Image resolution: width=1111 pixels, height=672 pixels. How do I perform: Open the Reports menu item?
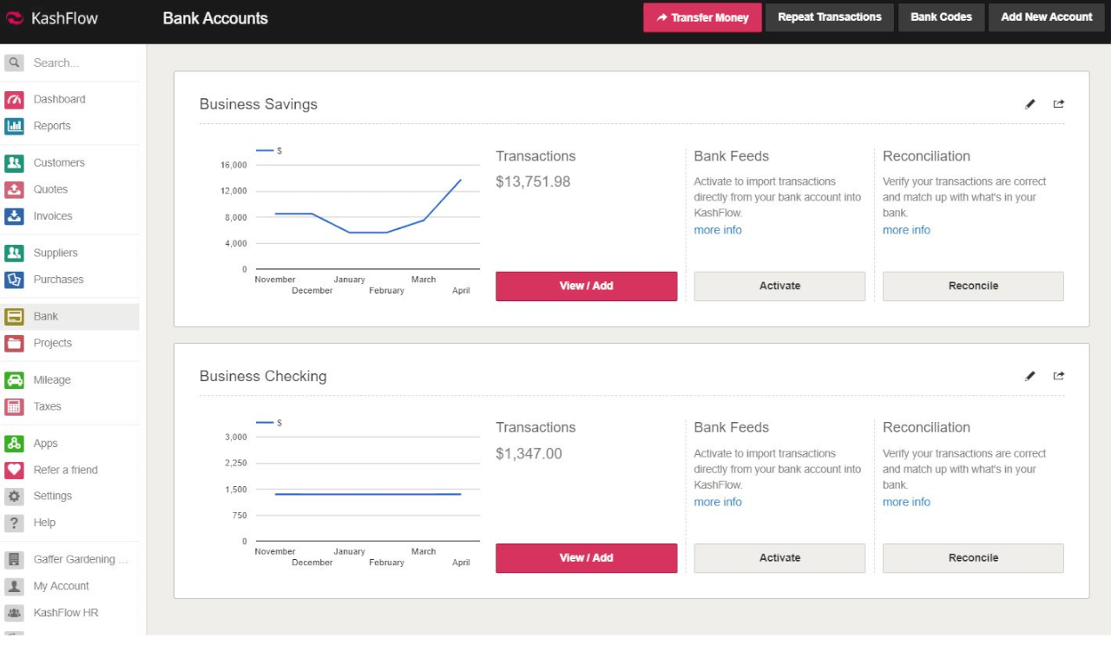pos(52,126)
